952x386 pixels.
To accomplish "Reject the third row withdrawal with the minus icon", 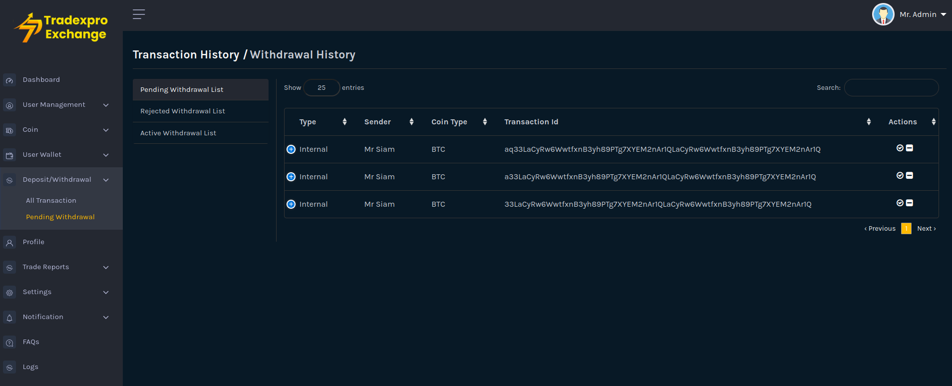I will (910, 203).
